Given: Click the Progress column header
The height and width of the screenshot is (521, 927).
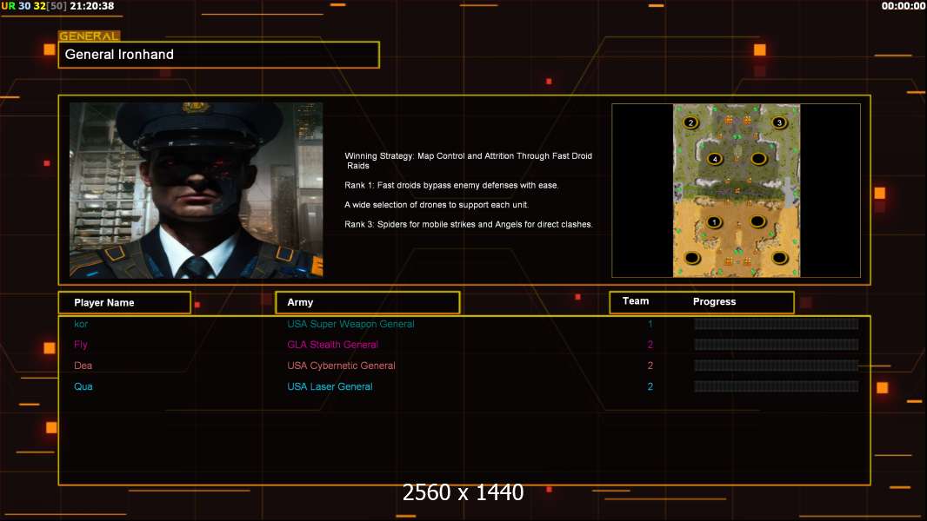Looking at the screenshot, I should [x=714, y=301].
